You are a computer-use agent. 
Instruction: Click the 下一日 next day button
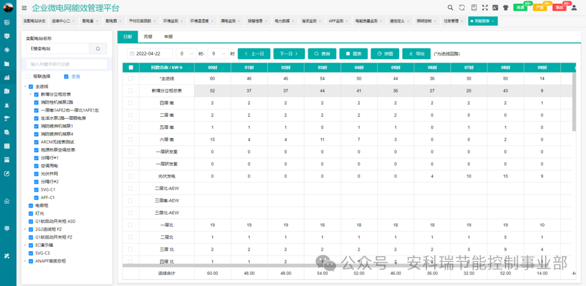[289, 54]
